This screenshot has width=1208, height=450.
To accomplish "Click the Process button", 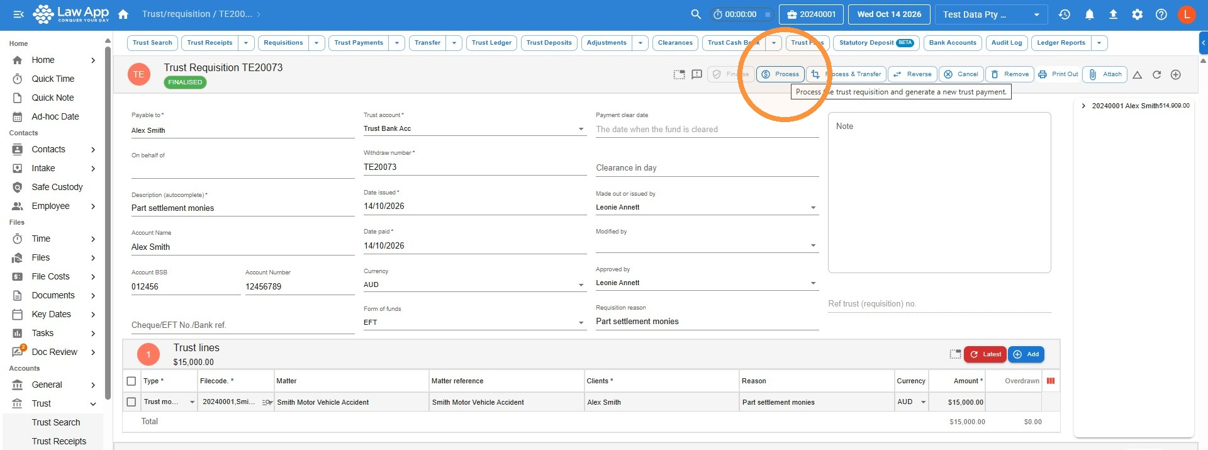I will [780, 74].
